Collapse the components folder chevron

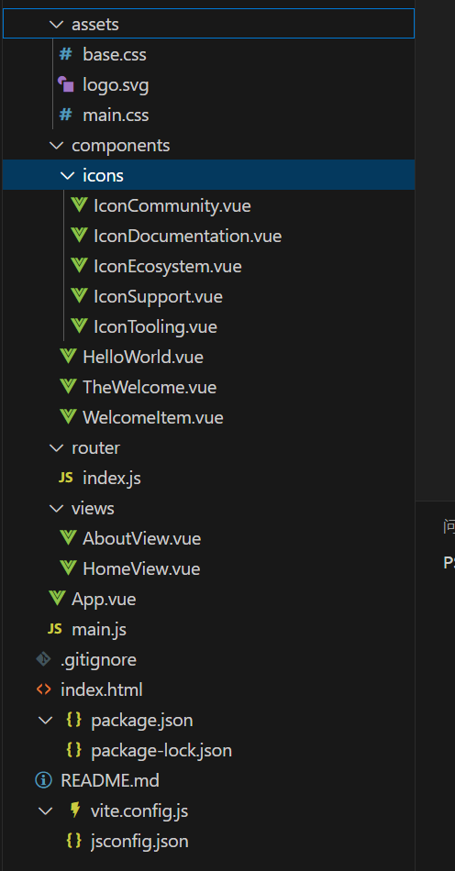56,146
